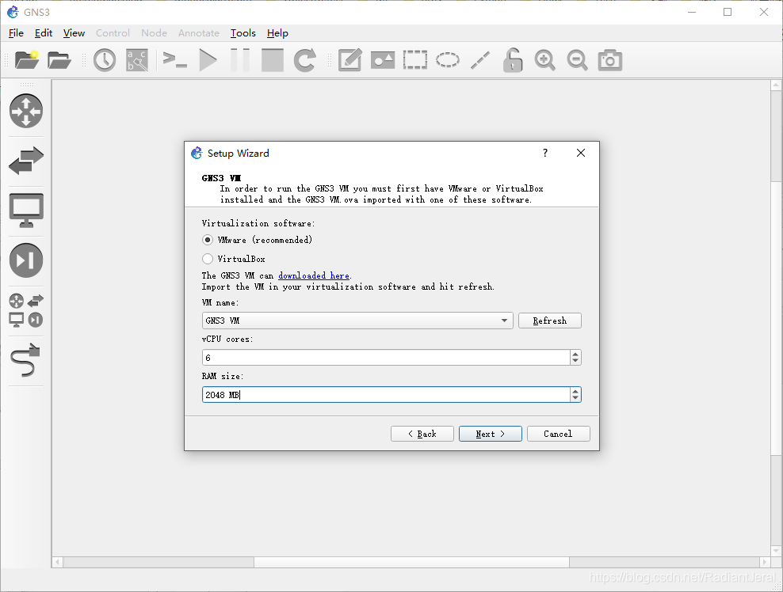The height and width of the screenshot is (592, 783).
Task: Suspend all nodes pause icon
Action: click(x=240, y=60)
